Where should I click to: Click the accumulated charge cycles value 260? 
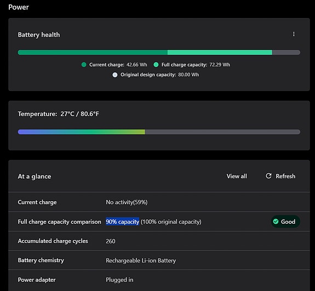point(111,241)
